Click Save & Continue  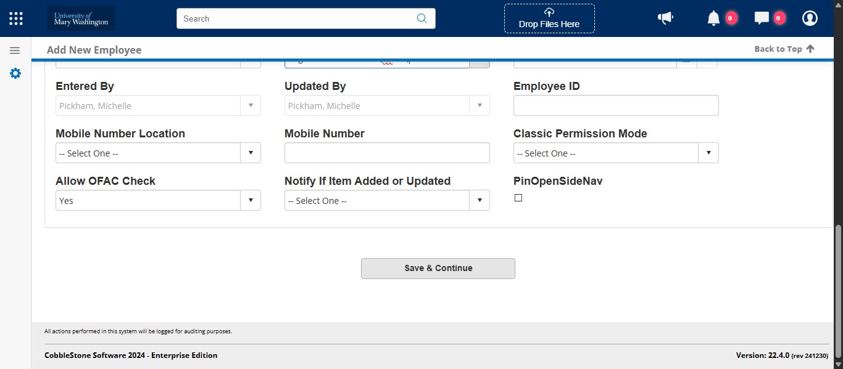tap(438, 269)
